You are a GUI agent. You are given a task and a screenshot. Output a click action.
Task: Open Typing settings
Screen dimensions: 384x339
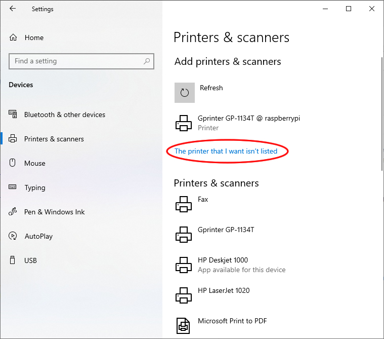[x=35, y=187]
